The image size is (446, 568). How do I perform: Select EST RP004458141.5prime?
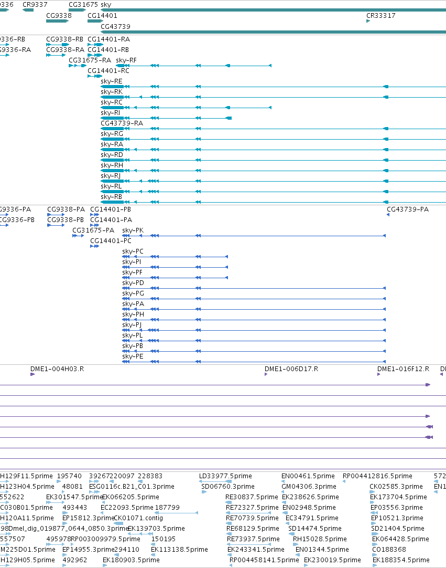(x=265, y=560)
